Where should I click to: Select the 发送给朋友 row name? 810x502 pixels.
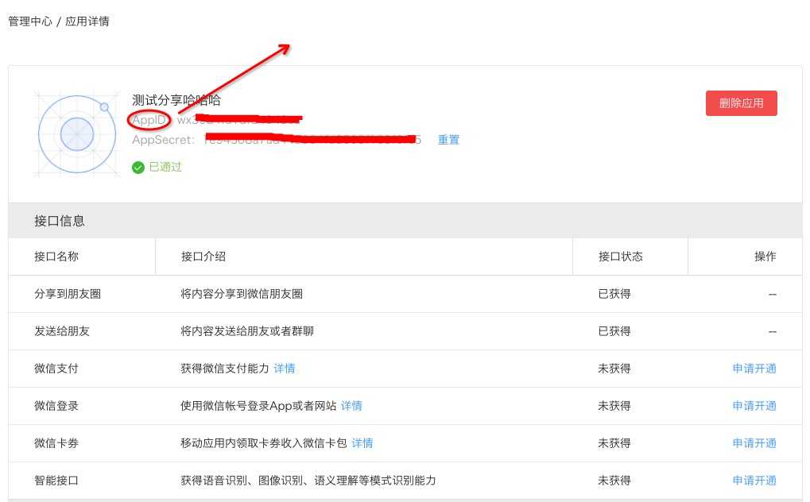point(62,331)
